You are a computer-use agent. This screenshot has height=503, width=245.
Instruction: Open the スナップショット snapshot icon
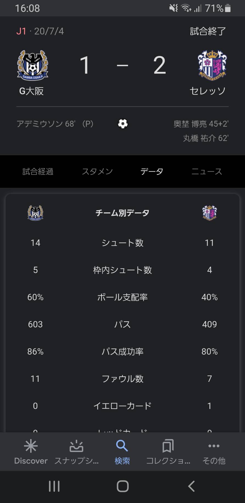point(76,446)
